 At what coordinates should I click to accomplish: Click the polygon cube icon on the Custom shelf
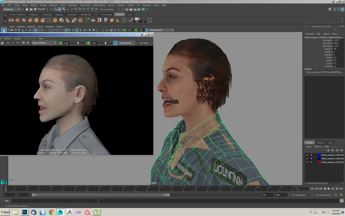[x=36, y=20]
